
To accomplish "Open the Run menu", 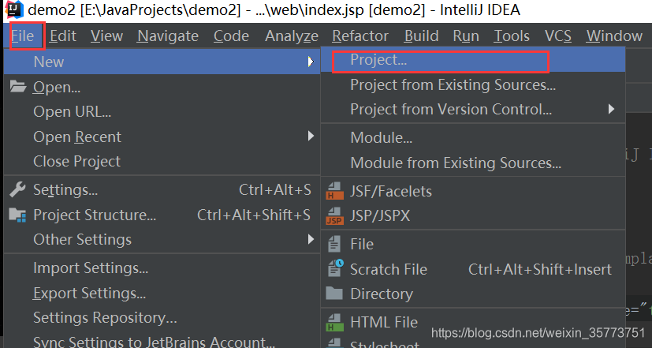I will (x=466, y=36).
